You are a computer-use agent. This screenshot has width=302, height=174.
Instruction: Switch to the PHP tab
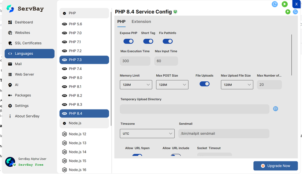pyautogui.click(x=121, y=22)
